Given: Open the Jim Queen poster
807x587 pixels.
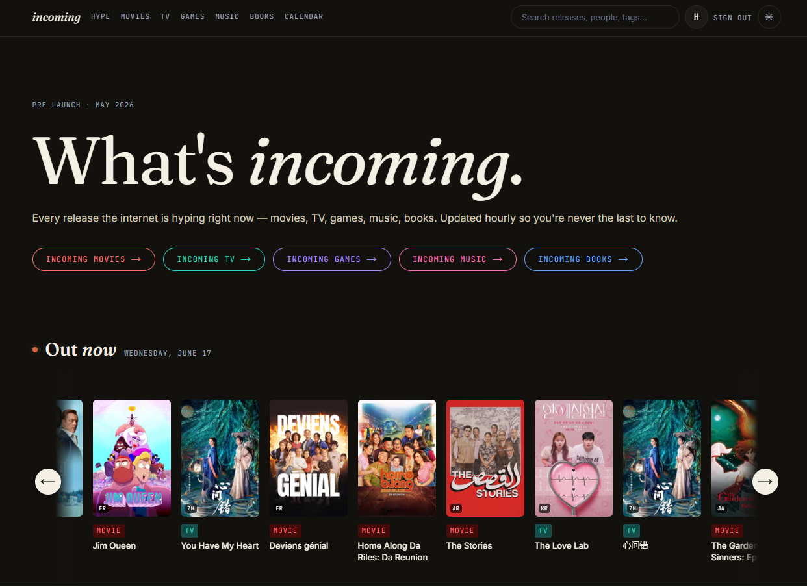Looking at the screenshot, I should [x=132, y=458].
